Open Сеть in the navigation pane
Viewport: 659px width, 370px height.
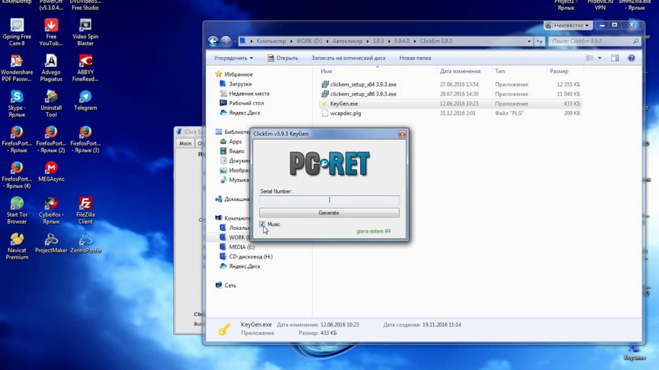(x=230, y=285)
